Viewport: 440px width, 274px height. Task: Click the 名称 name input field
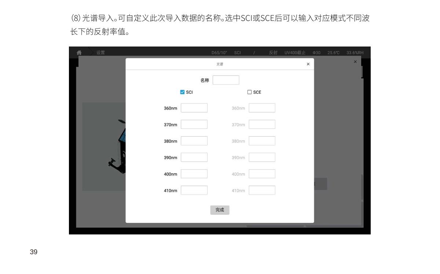click(x=226, y=80)
